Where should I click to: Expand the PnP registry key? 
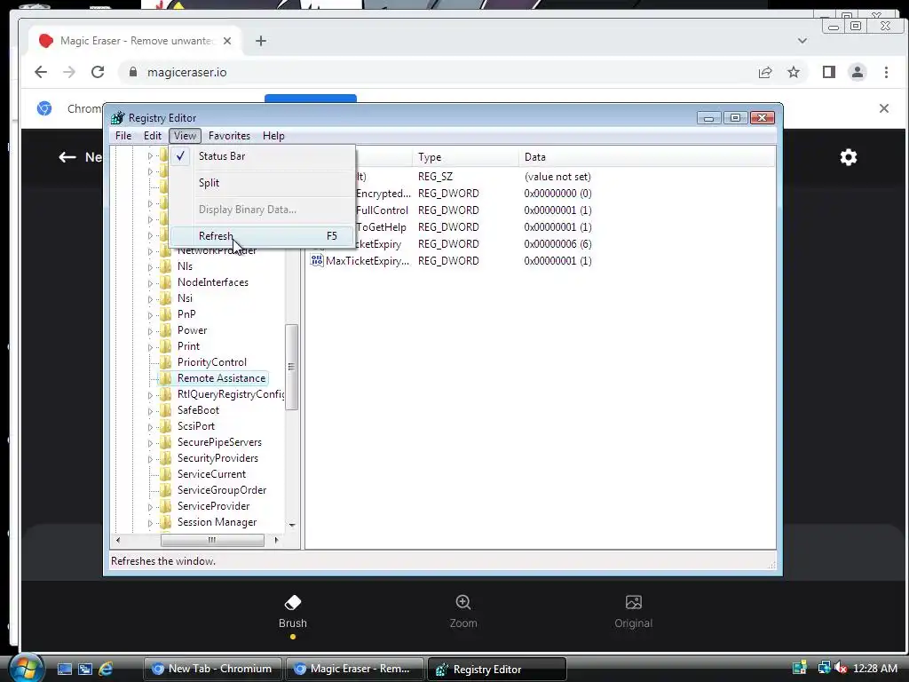click(x=150, y=315)
